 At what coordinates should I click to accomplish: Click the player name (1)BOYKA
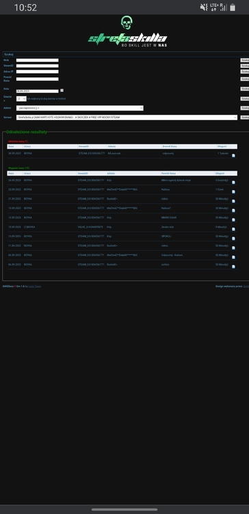coord(29,227)
